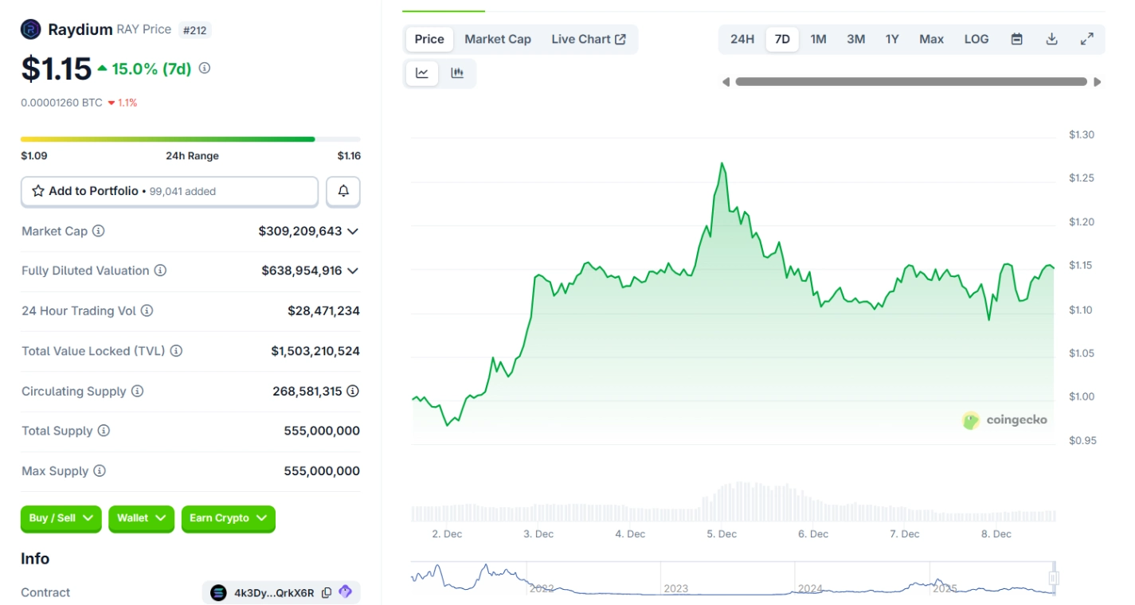The height and width of the screenshot is (605, 1135).
Task: Open the calendar date picker icon
Action: (1016, 39)
